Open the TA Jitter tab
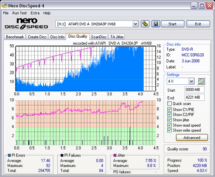215x177 pixels. click(x=117, y=37)
